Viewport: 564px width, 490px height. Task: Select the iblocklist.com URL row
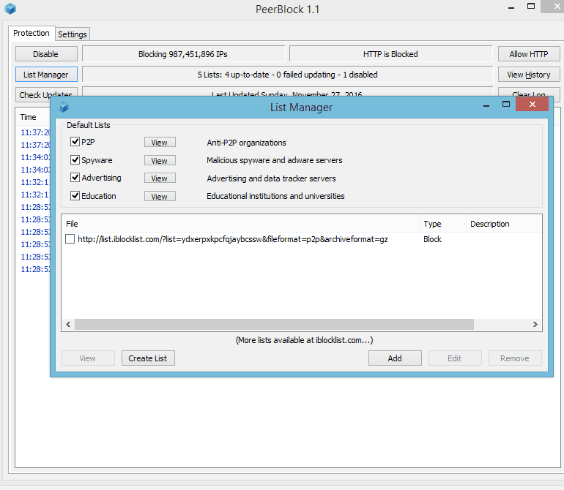pos(233,239)
